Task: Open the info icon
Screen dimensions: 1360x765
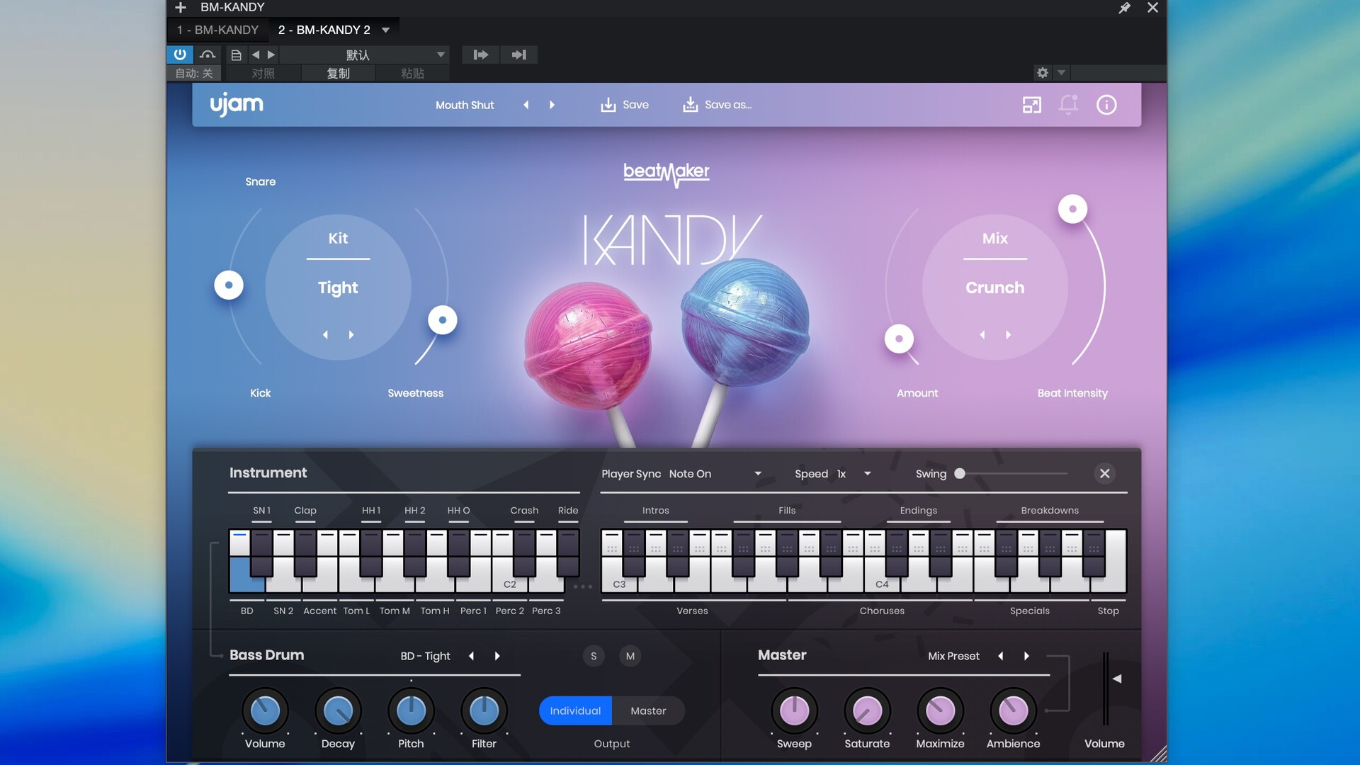Action: 1106,105
